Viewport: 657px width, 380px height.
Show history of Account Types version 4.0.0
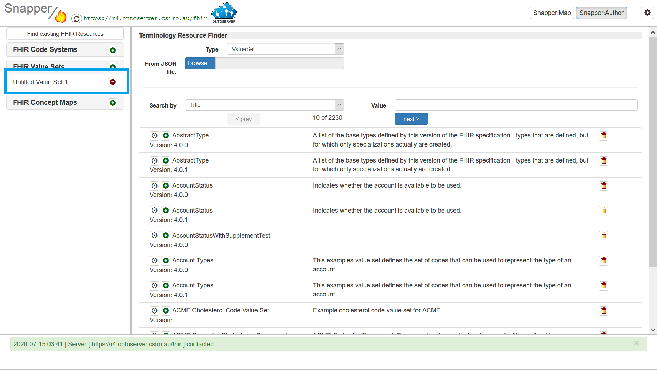[x=154, y=261]
